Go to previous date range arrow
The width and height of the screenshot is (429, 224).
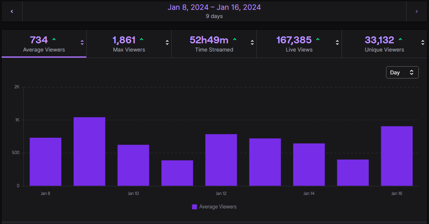pos(12,11)
